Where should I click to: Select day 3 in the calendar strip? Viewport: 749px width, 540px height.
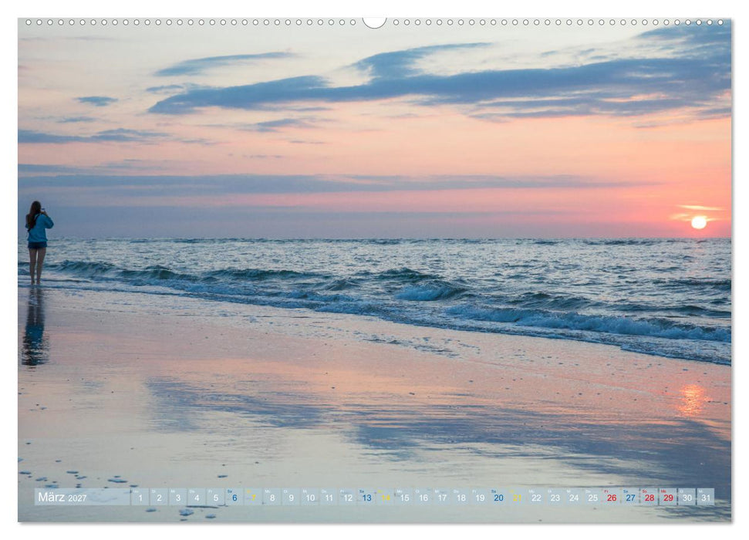(177, 497)
